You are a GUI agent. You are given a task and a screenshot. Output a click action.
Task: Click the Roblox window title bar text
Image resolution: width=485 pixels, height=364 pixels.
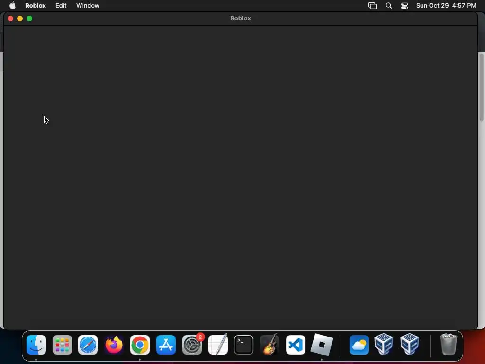point(240,18)
